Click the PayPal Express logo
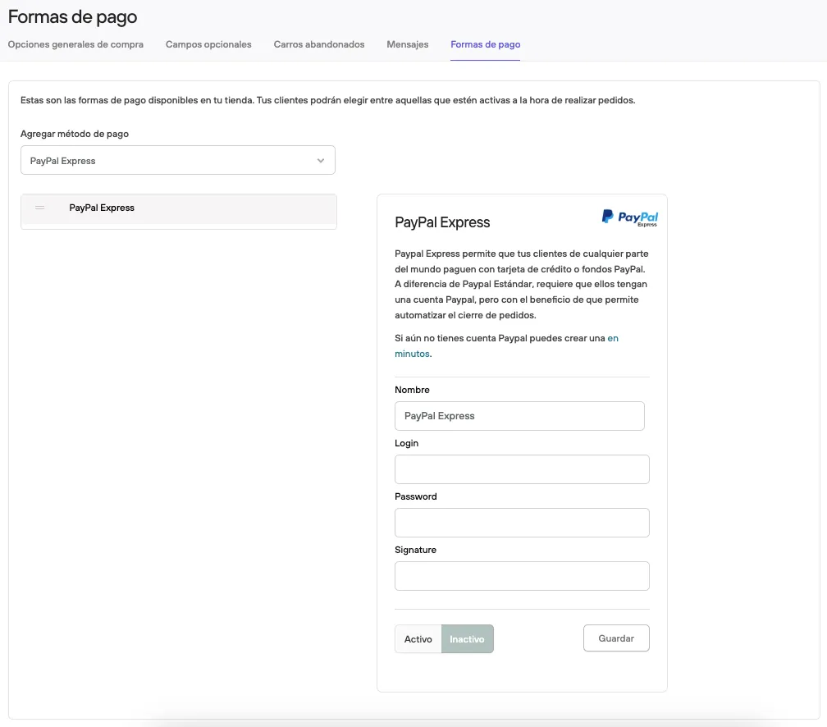Viewport: 827px width, 727px height. tap(630, 217)
